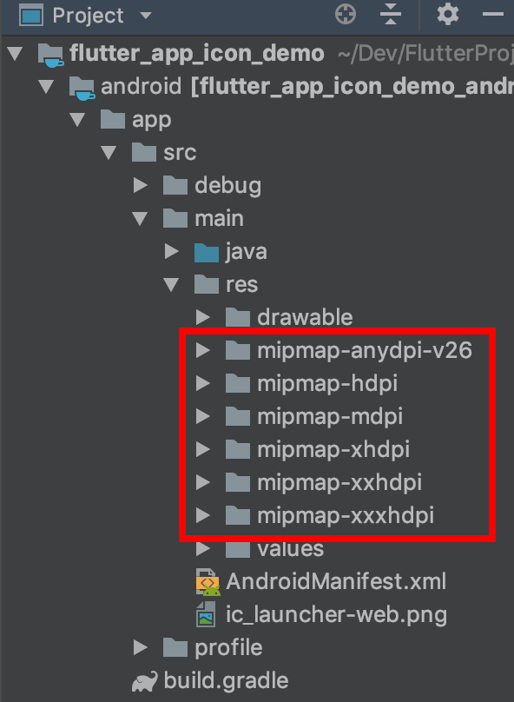Click the src folder icon
Screen dimensions: 514x702
point(143,153)
